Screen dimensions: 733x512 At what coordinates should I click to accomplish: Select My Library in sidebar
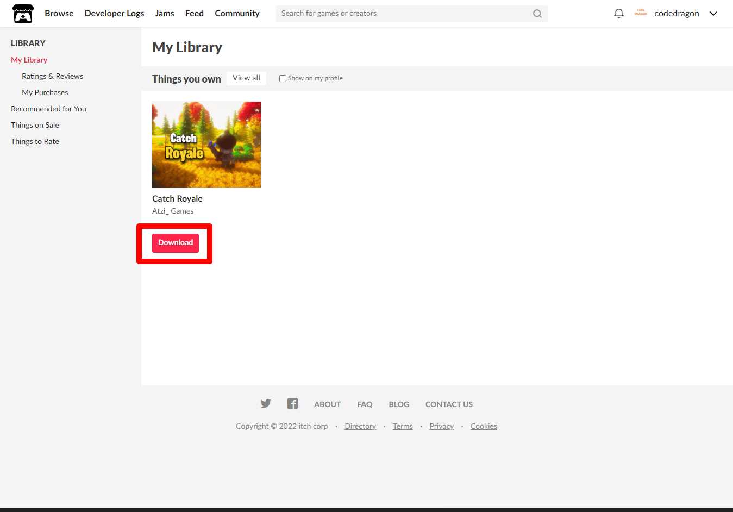[29, 60]
